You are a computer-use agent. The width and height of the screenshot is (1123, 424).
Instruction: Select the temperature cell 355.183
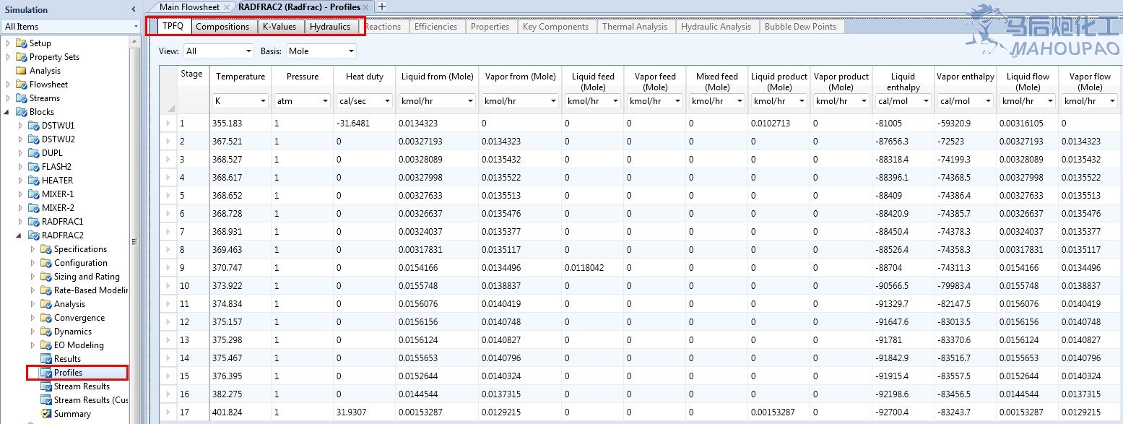click(x=240, y=124)
